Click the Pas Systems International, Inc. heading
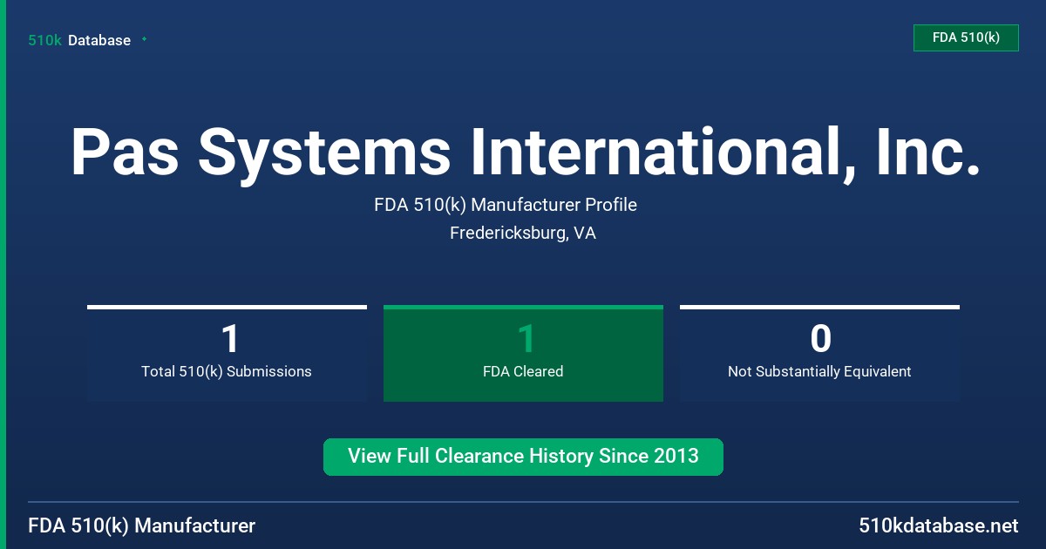This screenshot has height=549, width=1046. tap(526, 152)
